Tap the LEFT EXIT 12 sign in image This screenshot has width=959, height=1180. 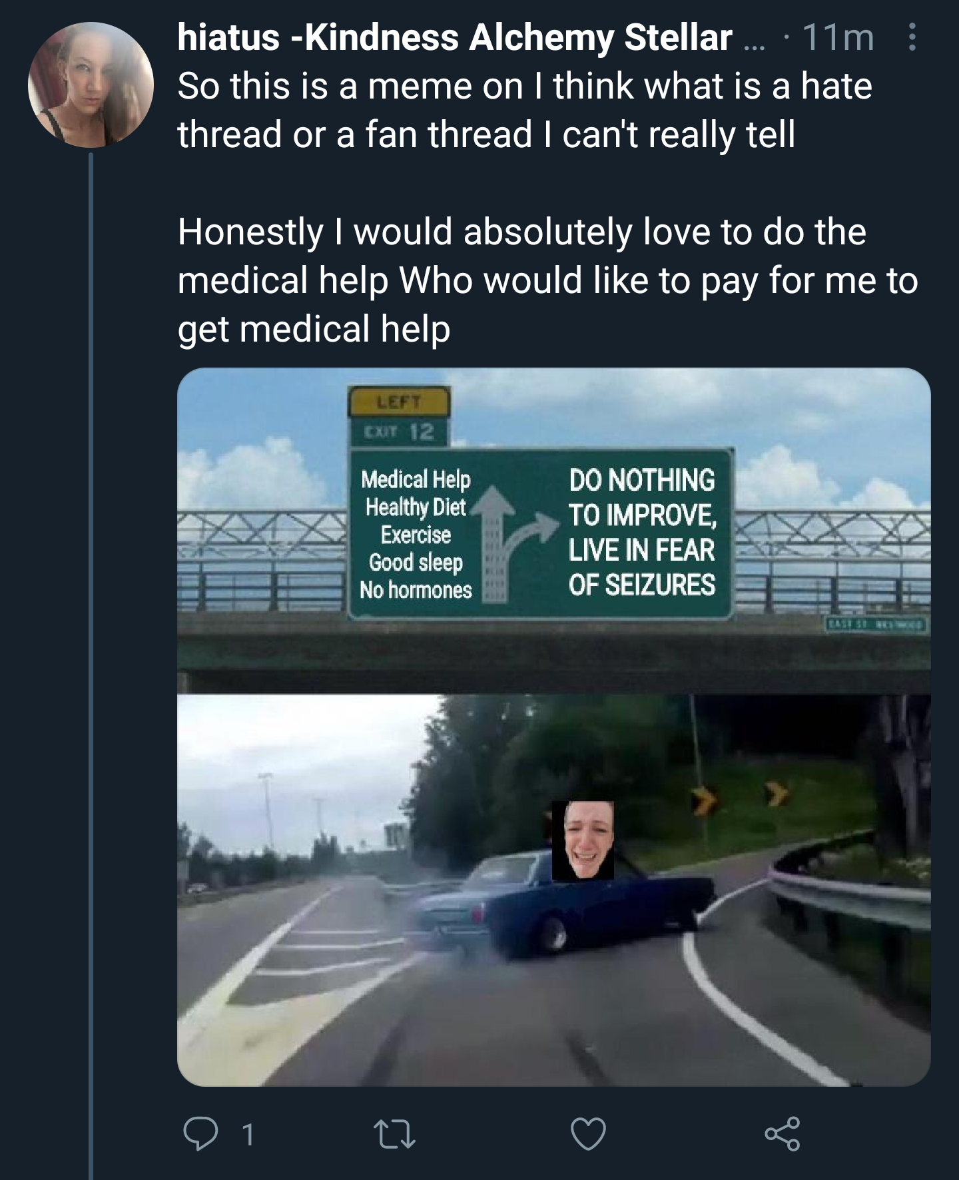tap(400, 417)
